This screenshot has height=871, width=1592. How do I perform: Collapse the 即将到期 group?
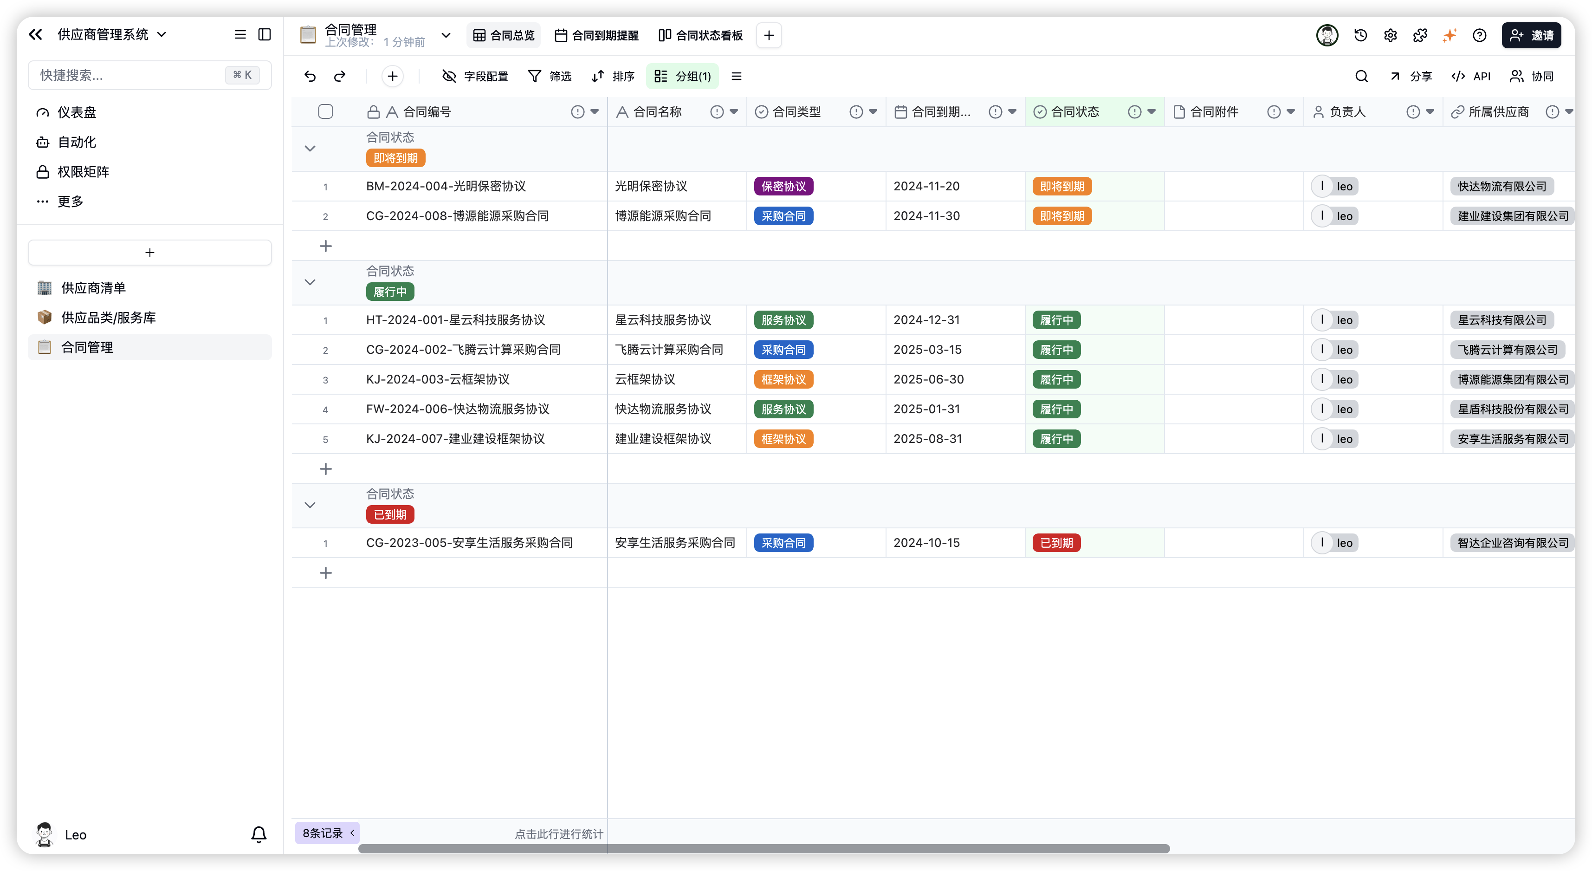[x=310, y=149]
